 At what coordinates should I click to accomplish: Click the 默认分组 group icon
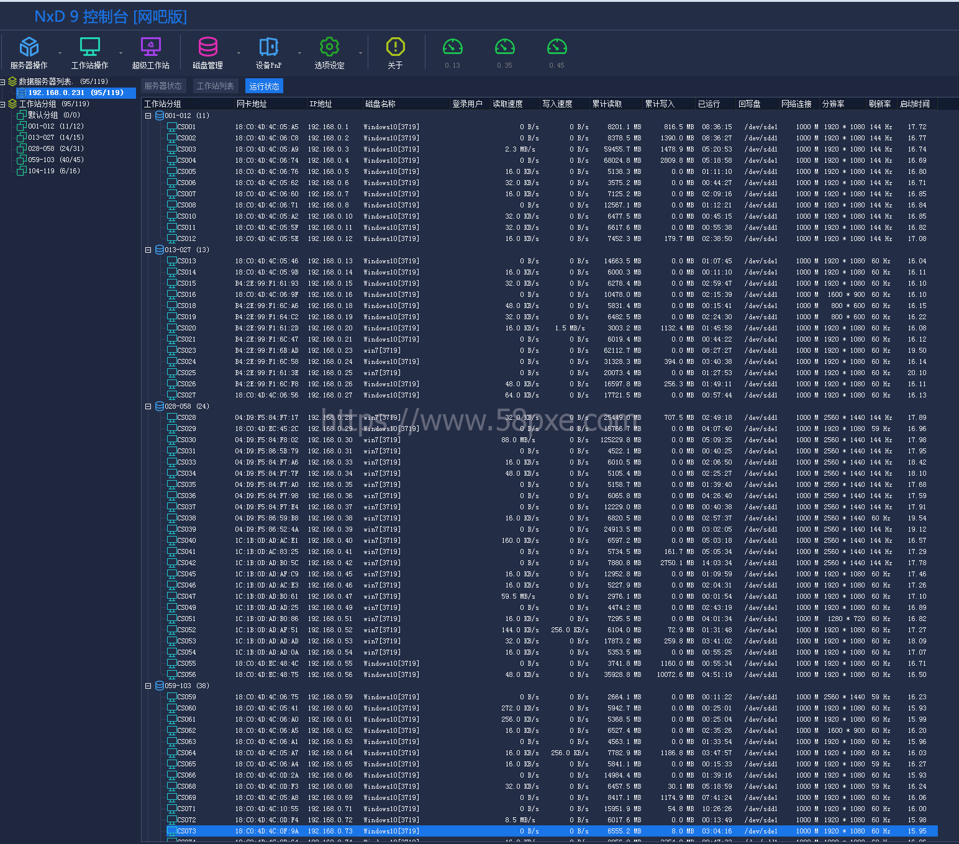pos(21,115)
